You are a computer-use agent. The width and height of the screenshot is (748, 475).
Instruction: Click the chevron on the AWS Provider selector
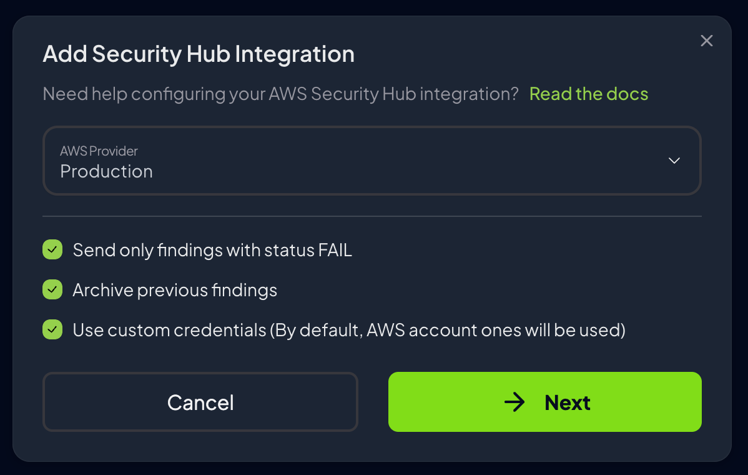pyautogui.click(x=674, y=161)
